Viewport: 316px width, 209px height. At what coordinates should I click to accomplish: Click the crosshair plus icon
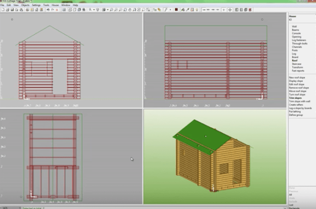224,9
